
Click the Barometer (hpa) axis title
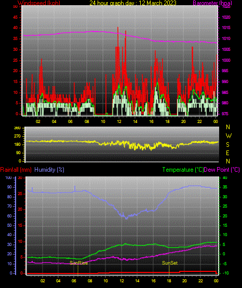tap(212, 3)
